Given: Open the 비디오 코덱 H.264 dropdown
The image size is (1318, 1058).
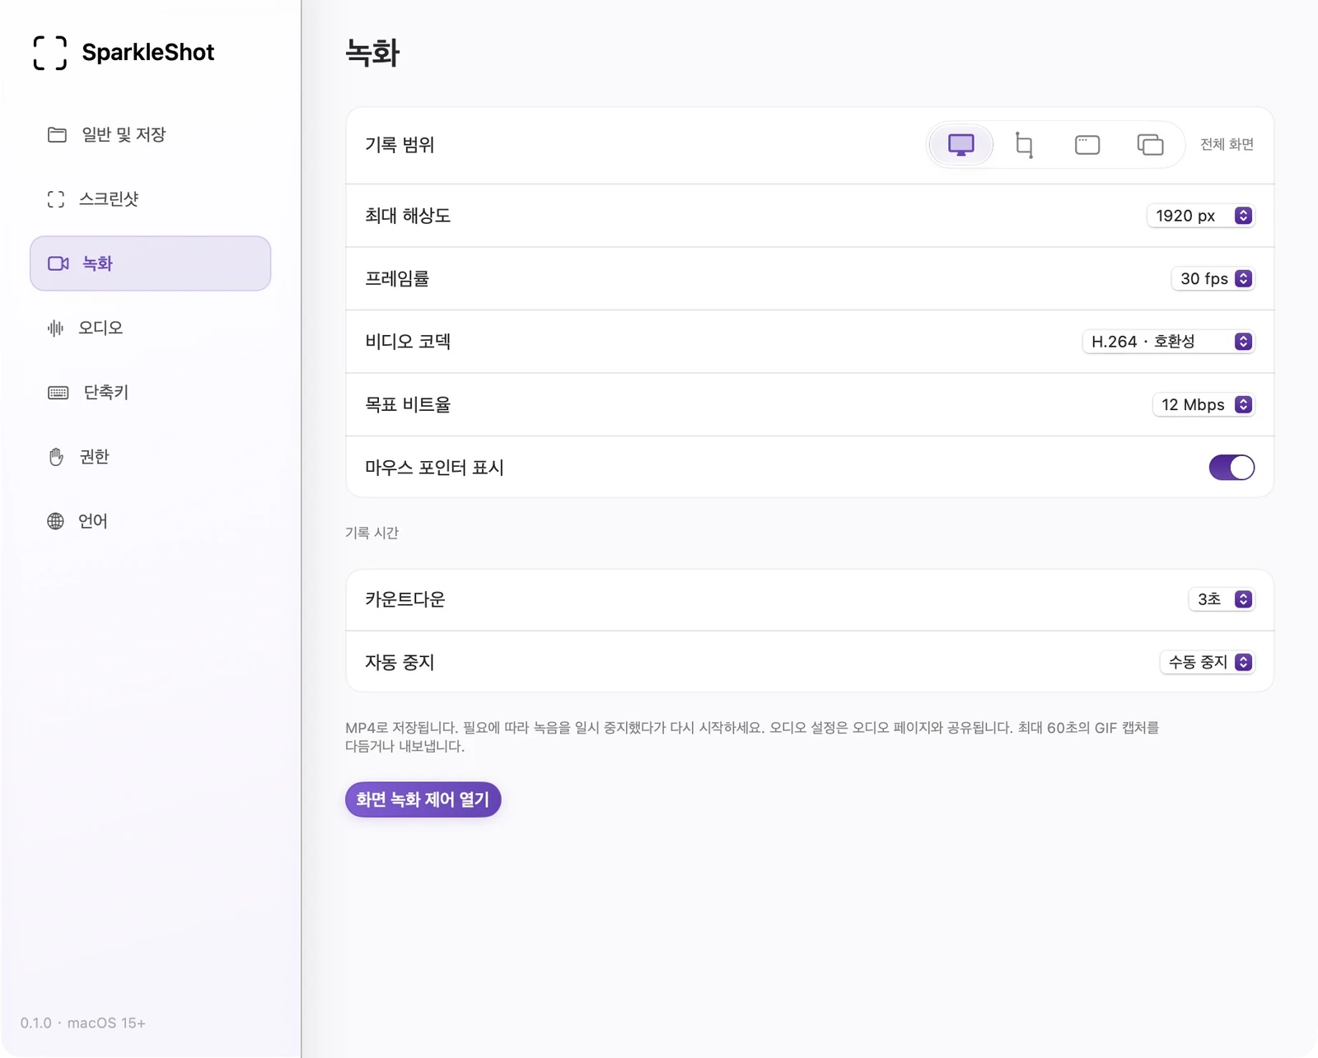Looking at the screenshot, I should click(1168, 342).
